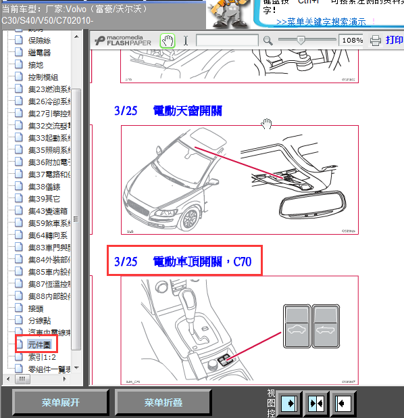
Task: Click the 菜单折叠 collapse menu button
Action: [163, 402]
